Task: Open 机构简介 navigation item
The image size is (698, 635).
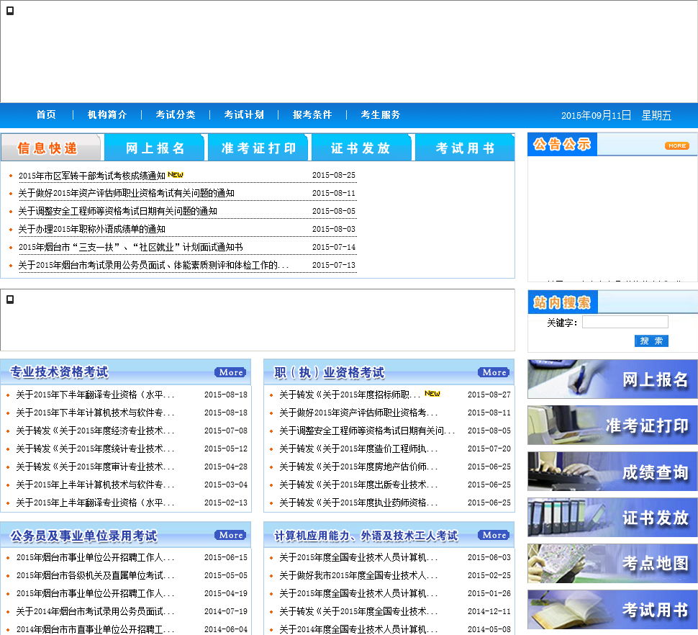Action: coord(107,115)
